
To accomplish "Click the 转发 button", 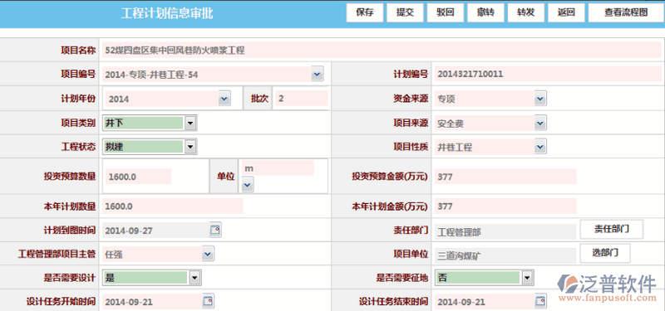I will (526, 12).
